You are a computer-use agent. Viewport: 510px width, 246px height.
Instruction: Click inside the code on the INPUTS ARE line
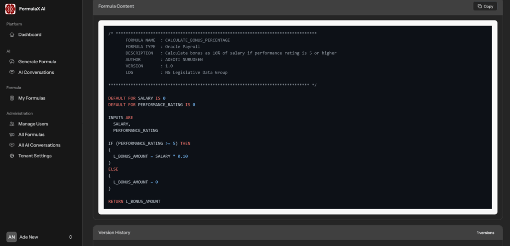[x=121, y=118]
